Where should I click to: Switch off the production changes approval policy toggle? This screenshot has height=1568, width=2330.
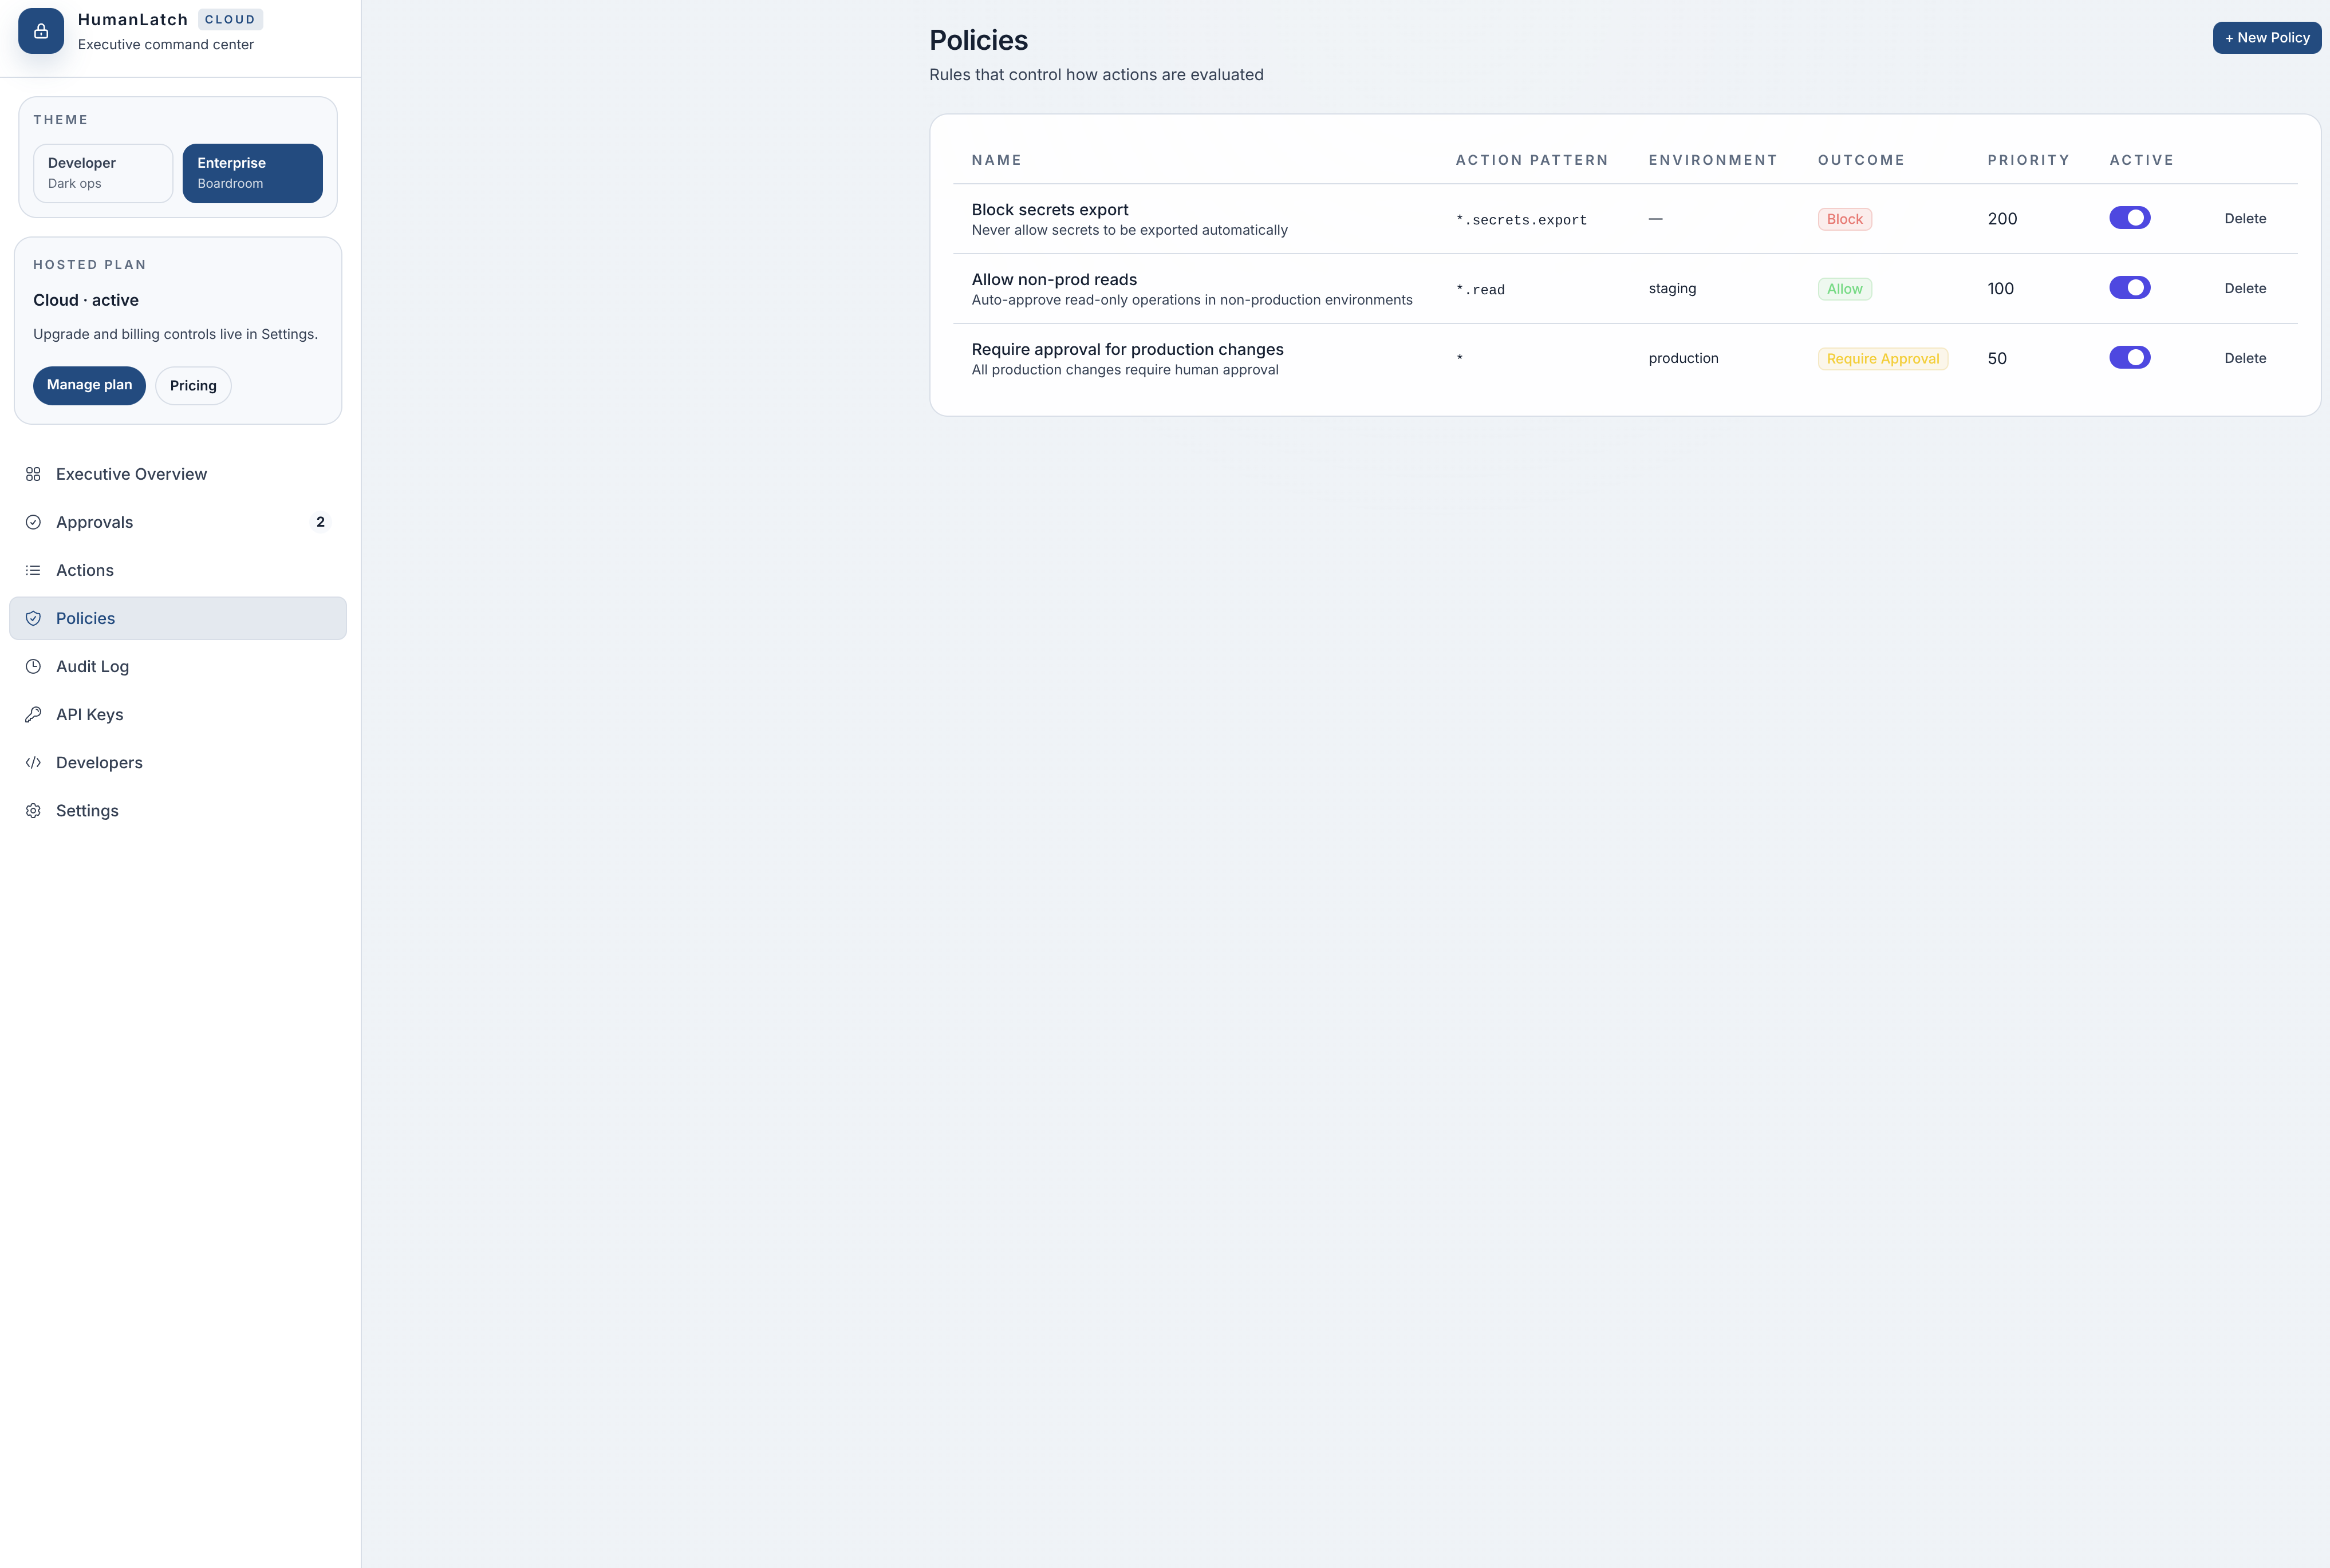tap(2129, 358)
